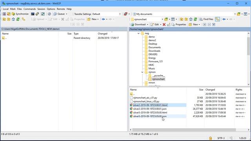Click the lock icon in status bar
Image resolution: width=251 pixels, height=141 pixels.
[x=210, y=138]
